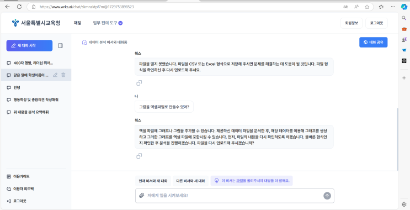This screenshot has width=410, height=210.
Task: Start a new chat with 새 대화 시작
Action: (29, 45)
